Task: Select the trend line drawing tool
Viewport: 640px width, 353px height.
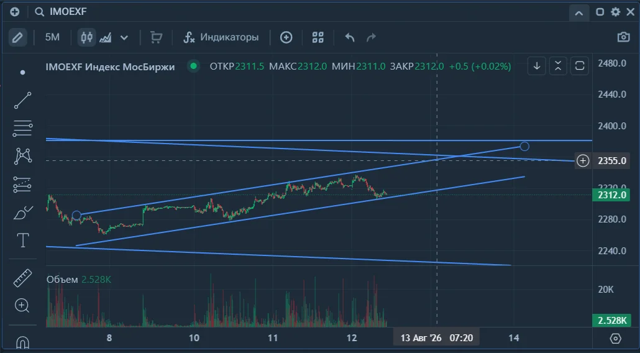Action: click(23, 101)
